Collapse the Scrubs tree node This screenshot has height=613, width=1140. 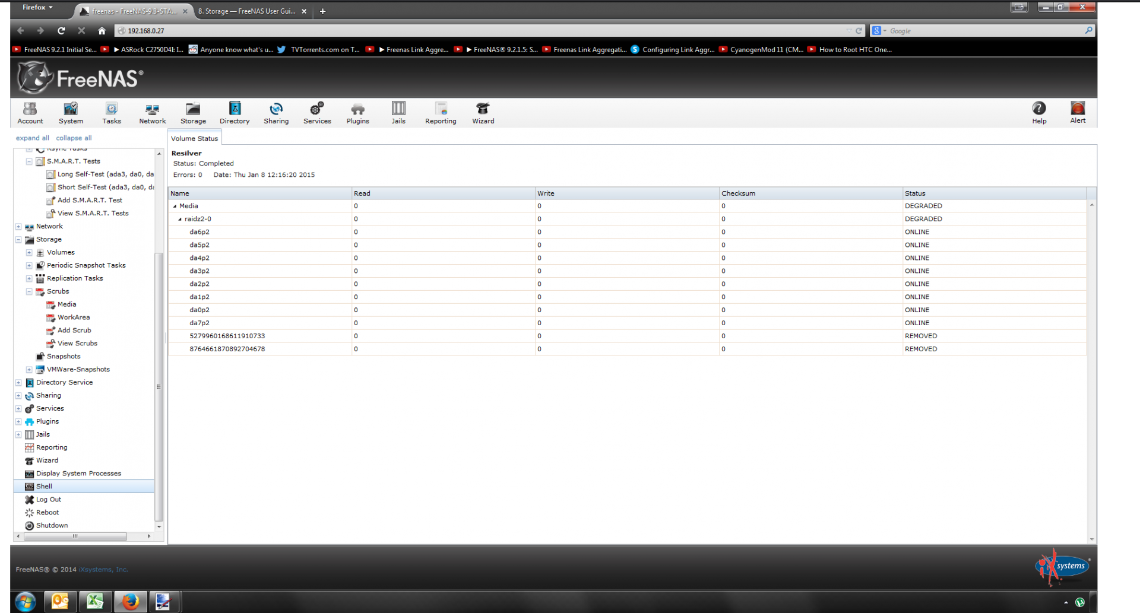point(29,292)
